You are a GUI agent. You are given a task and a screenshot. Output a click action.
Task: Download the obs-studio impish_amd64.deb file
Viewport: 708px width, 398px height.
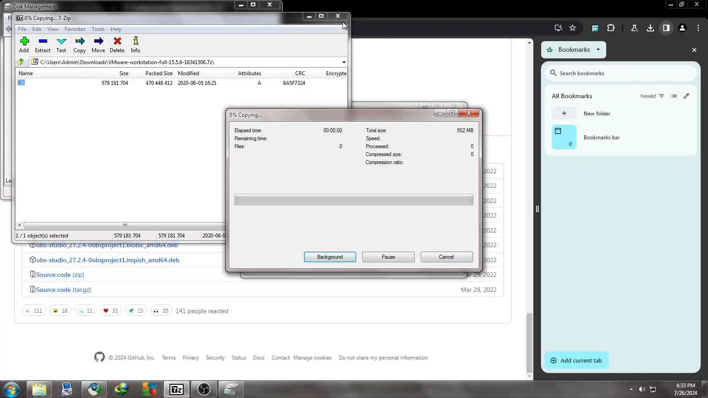coord(108,260)
